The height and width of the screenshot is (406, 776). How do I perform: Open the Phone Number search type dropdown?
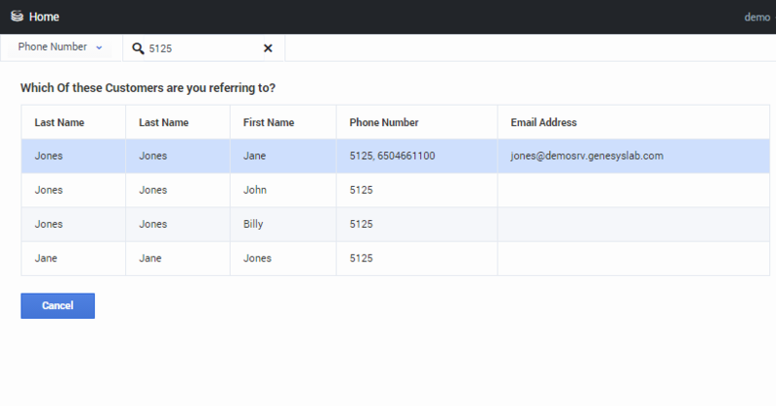(x=60, y=47)
